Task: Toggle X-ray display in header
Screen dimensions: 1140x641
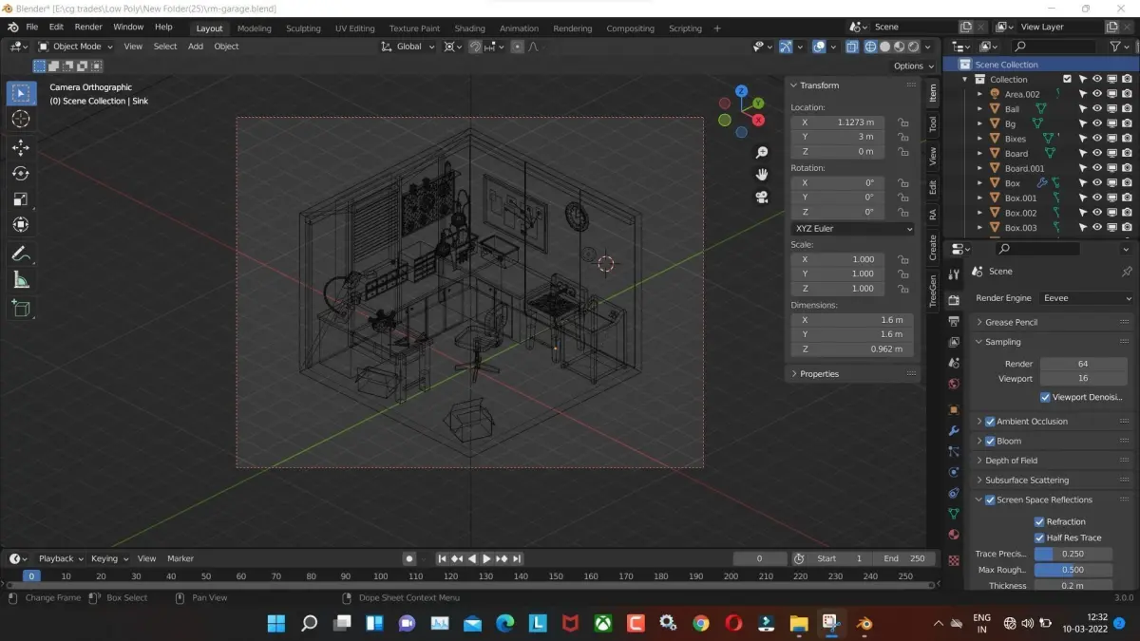Action: coord(851,47)
